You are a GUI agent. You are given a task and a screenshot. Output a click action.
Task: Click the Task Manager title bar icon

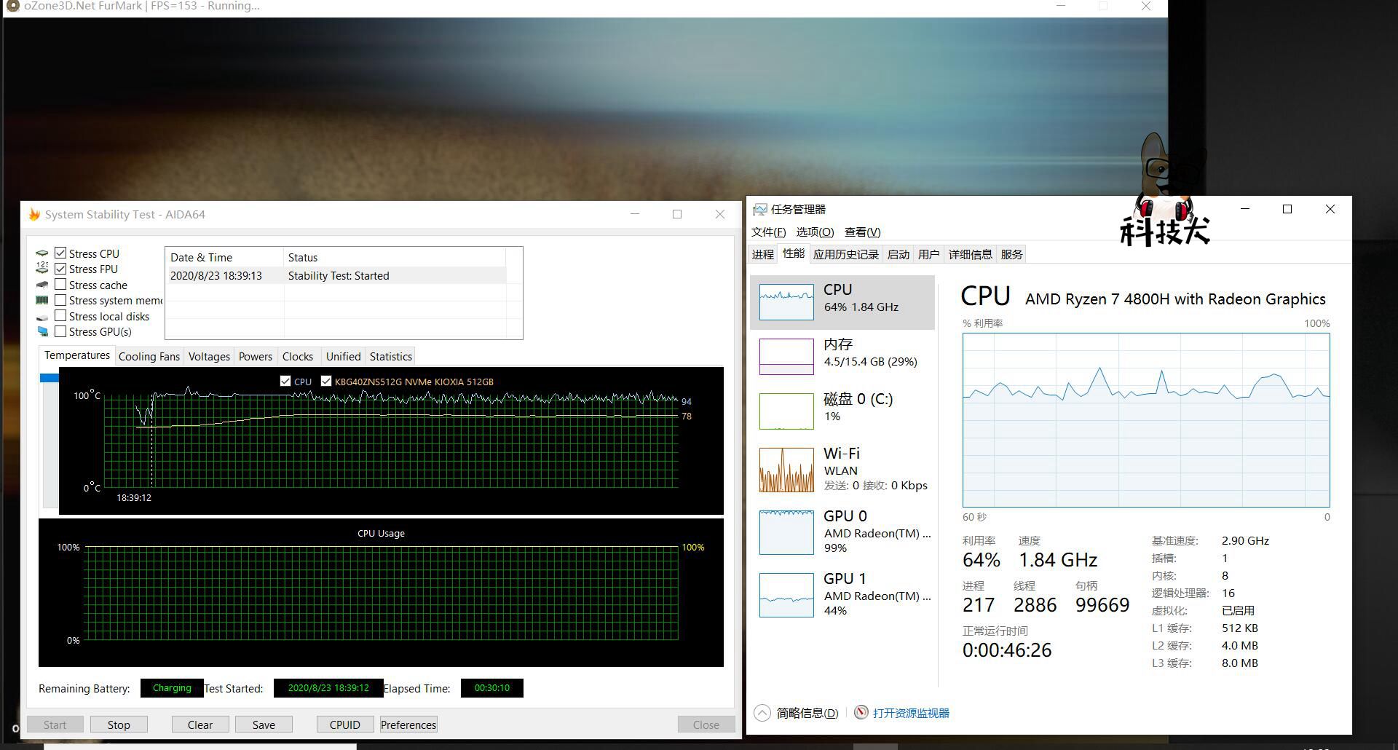[759, 210]
